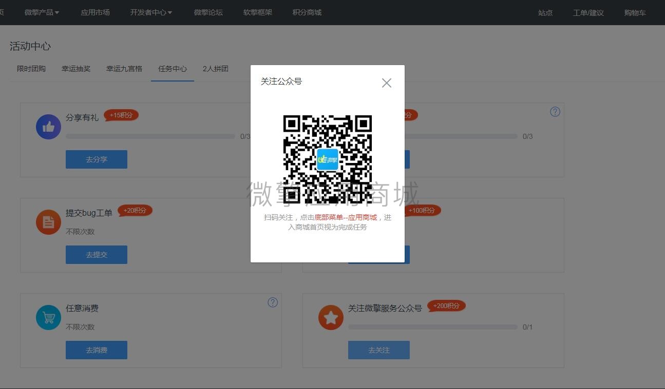
Task: Open 软擎框架 in top navigation
Action: pyautogui.click(x=258, y=12)
